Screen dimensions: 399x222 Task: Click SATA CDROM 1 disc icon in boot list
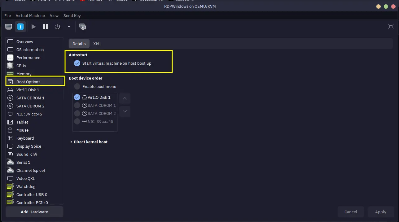[x=85, y=105]
